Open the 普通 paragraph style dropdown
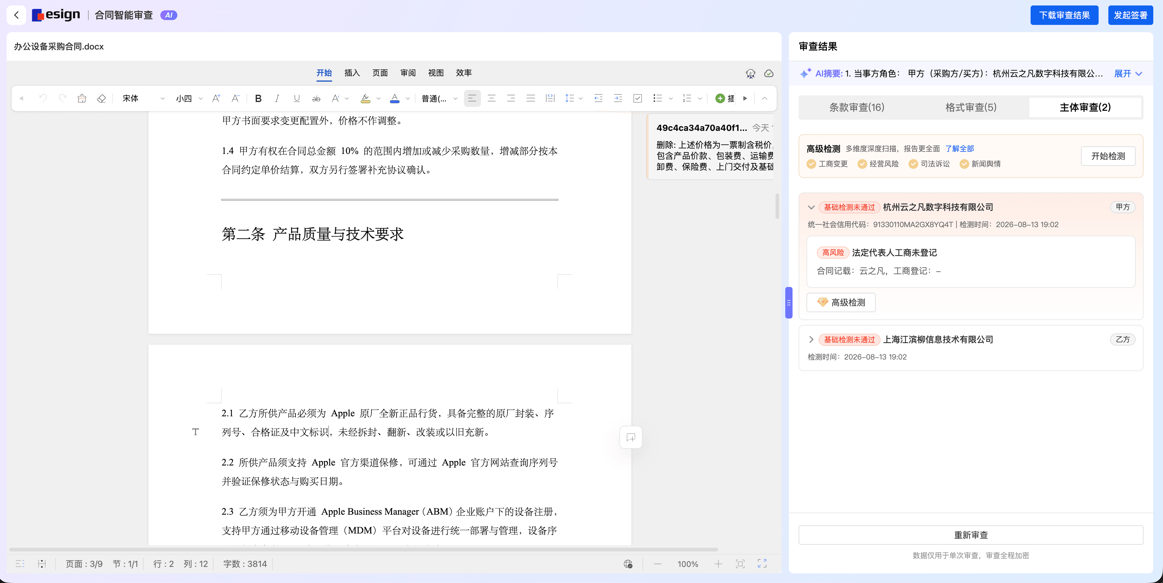Viewport: 1163px width, 583px height. 439,98
